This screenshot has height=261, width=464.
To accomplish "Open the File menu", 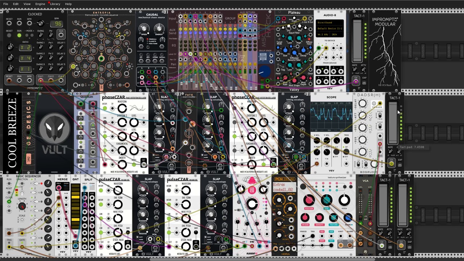I will [x=6, y=4].
